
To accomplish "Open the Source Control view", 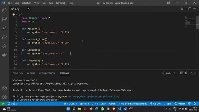I will pos(4,28).
